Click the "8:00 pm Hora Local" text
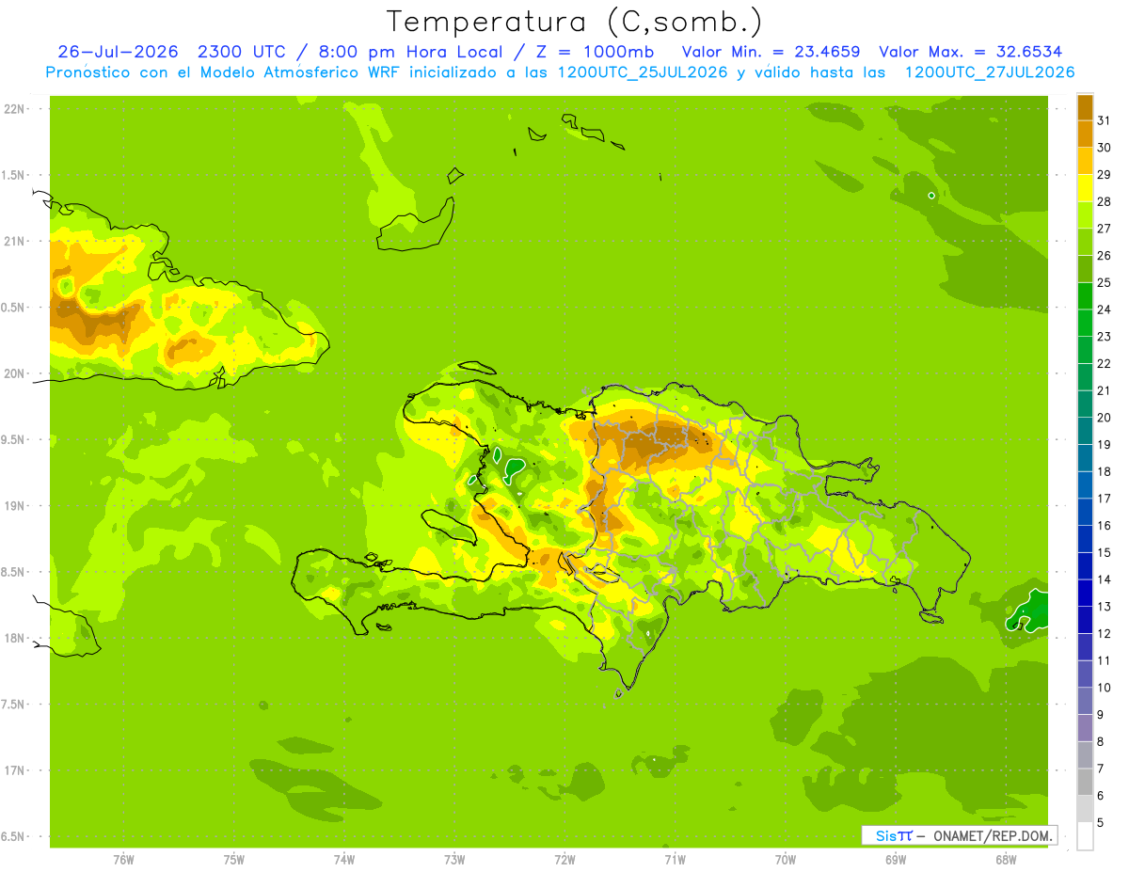The image size is (1129, 872). pyautogui.click(x=413, y=52)
